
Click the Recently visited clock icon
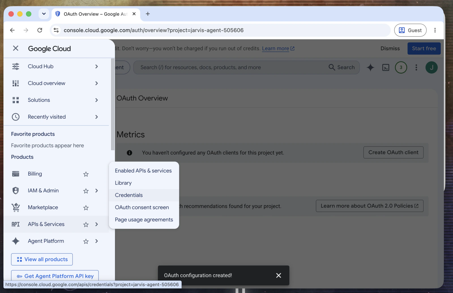16,117
